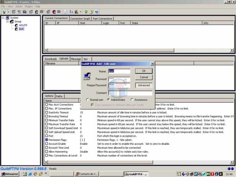Click the first quick launch desktop icon
Image resolution: width=236 pixels, height=177 pixels.
point(25,174)
